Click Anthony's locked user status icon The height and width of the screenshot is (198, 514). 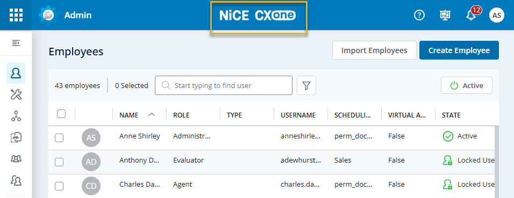[447, 160]
